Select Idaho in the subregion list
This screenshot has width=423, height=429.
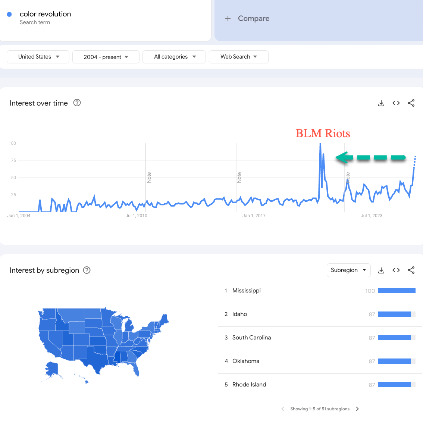pyautogui.click(x=239, y=314)
